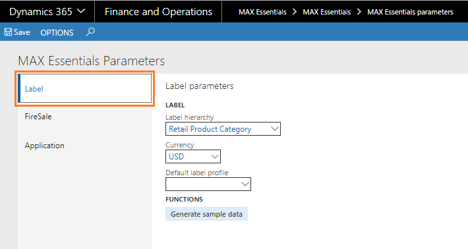468x249 pixels.
Task: Click Retail Product Category field value
Action: (210, 129)
